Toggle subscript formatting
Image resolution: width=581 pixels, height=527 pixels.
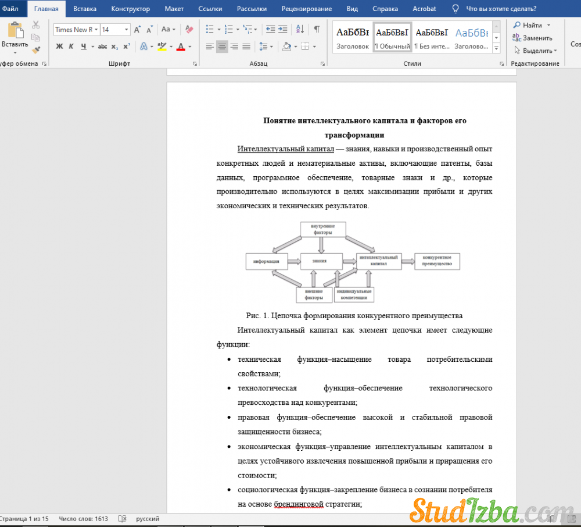115,47
